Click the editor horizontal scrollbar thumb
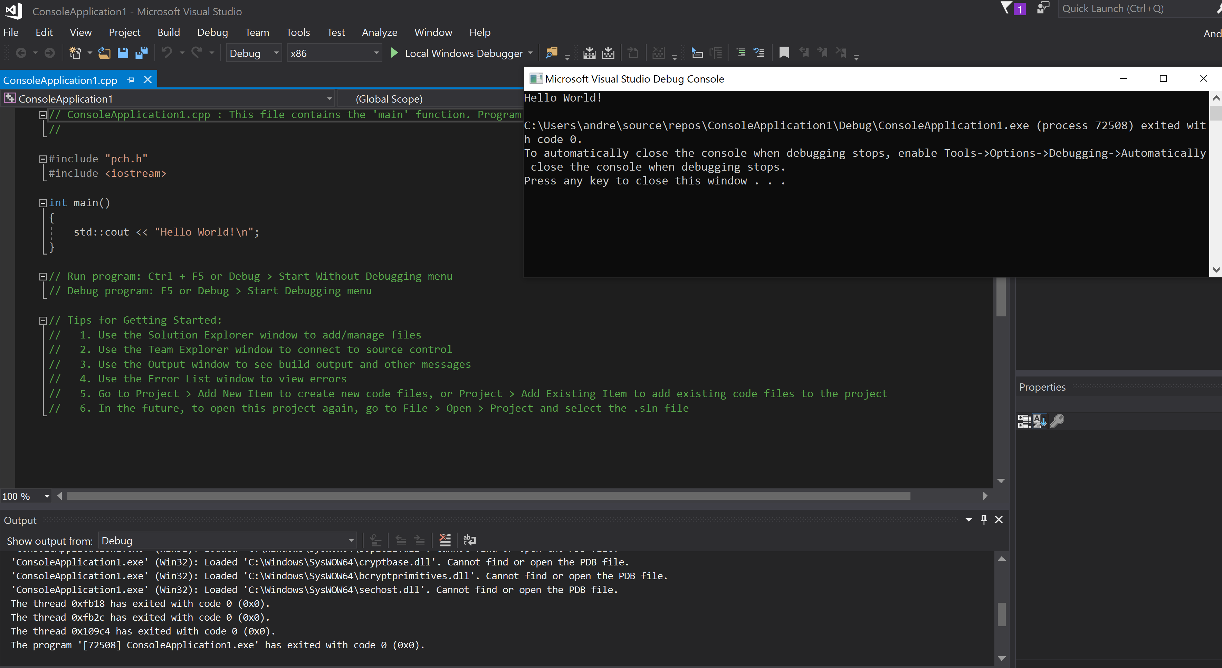This screenshot has width=1222, height=668. (x=489, y=496)
